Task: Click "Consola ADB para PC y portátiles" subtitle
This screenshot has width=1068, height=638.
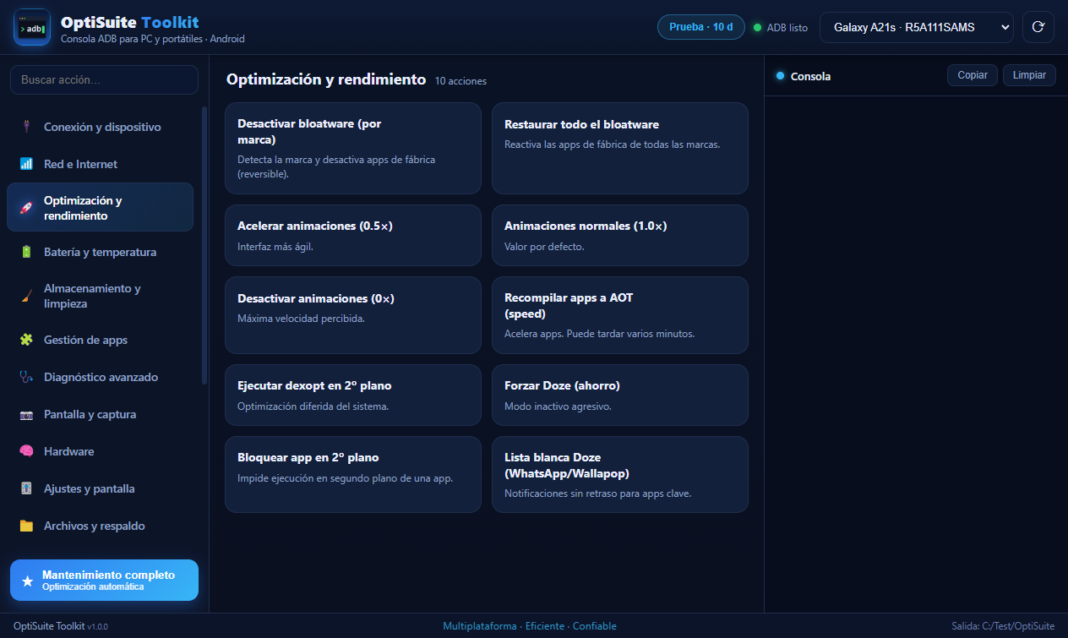Action: 153,39
